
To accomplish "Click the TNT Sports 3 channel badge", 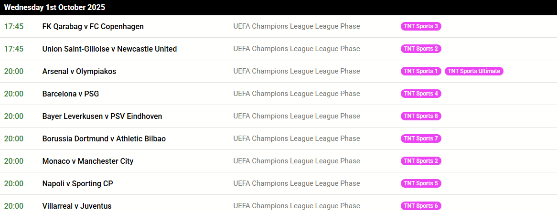I will (421, 26).
